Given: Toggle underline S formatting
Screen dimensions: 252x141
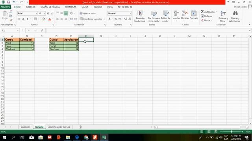Looking at the screenshot, I should pos(28,19).
